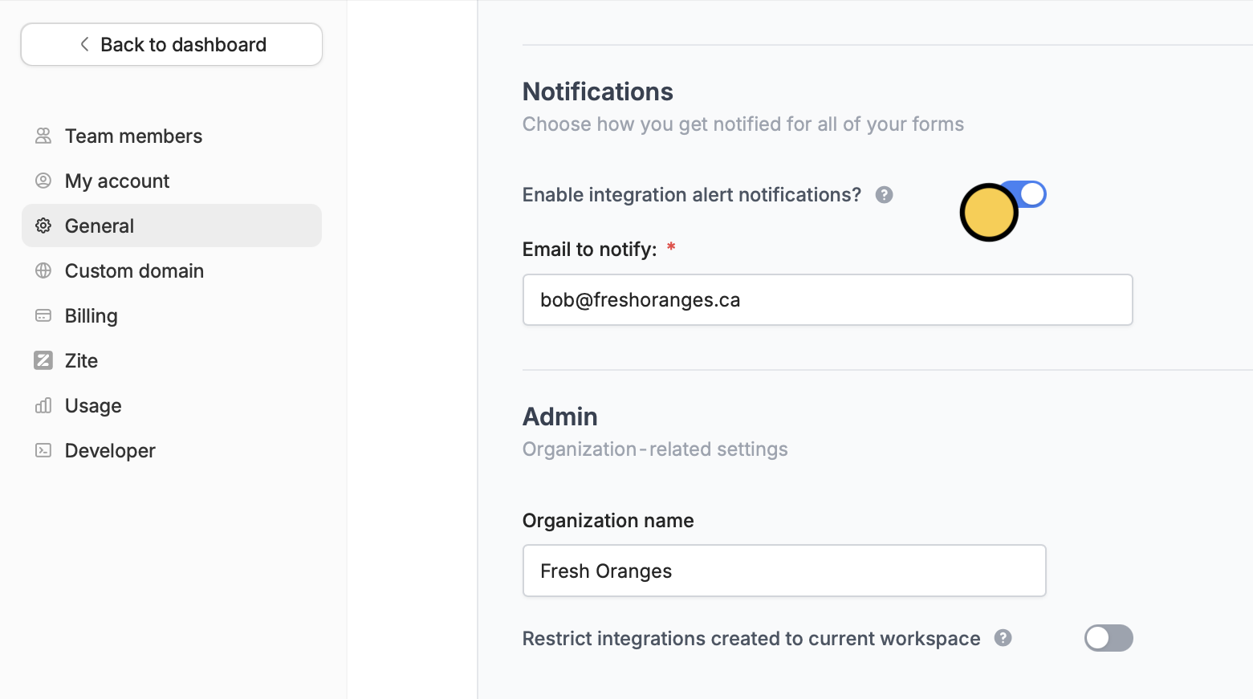Navigate to the Developer section

pos(110,450)
